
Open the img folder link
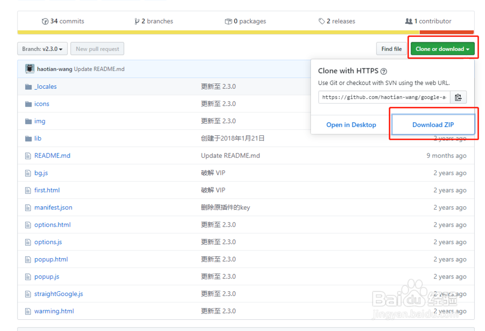(x=40, y=121)
